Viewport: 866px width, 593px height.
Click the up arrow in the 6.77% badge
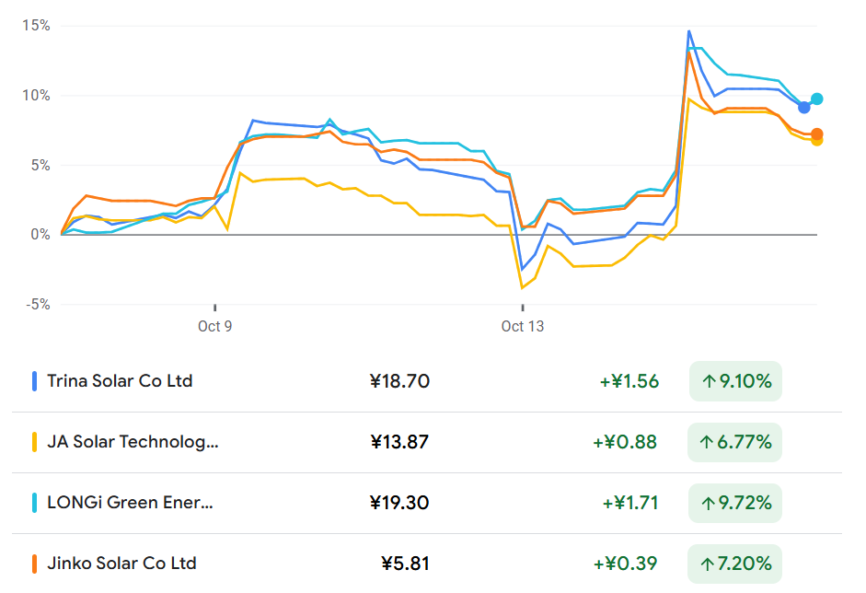pos(707,443)
